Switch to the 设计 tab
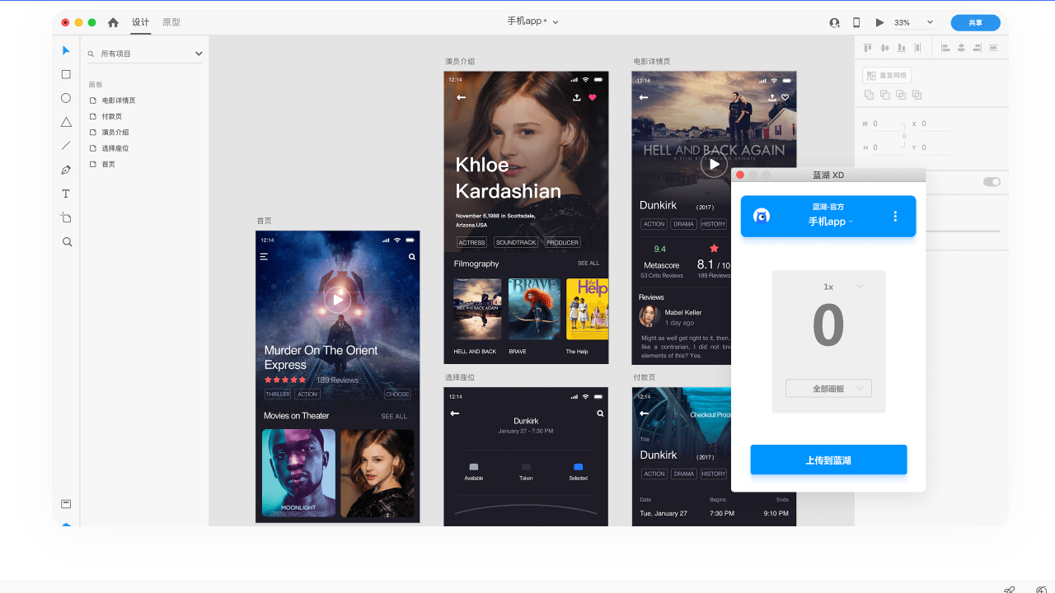The image size is (1055, 593). (140, 22)
